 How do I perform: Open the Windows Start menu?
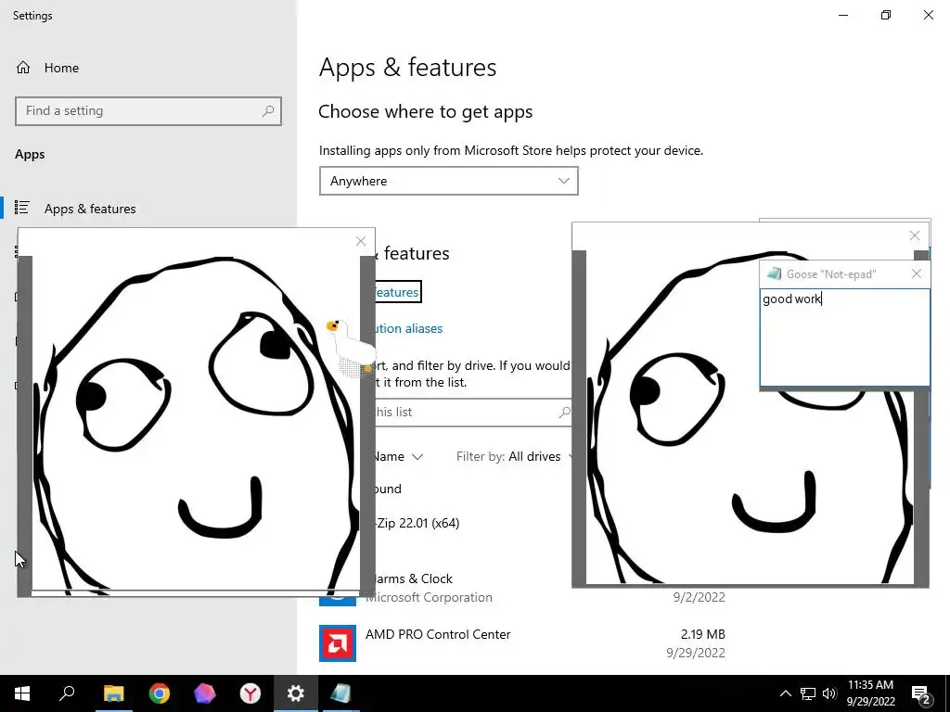22,693
